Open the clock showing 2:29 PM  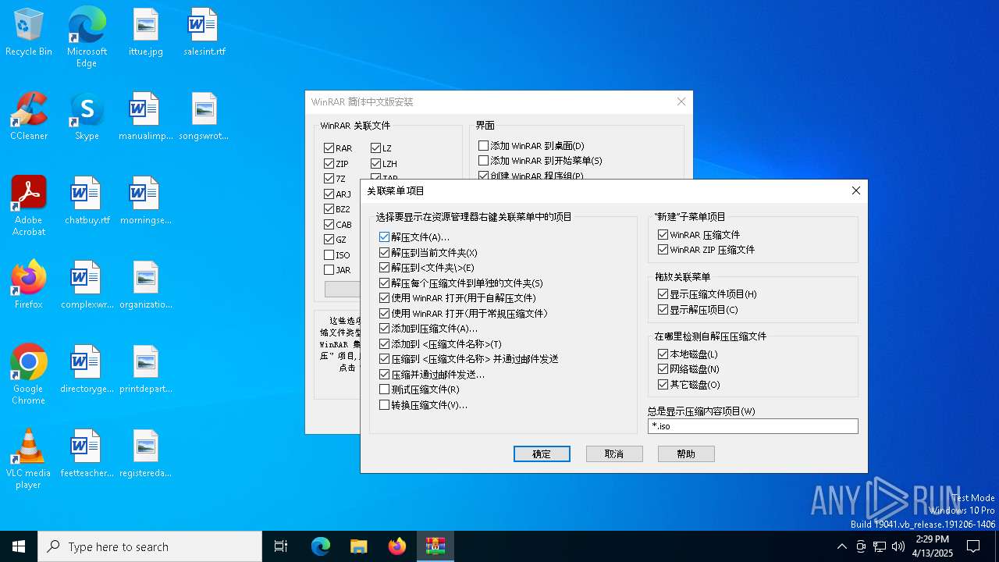point(932,546)
